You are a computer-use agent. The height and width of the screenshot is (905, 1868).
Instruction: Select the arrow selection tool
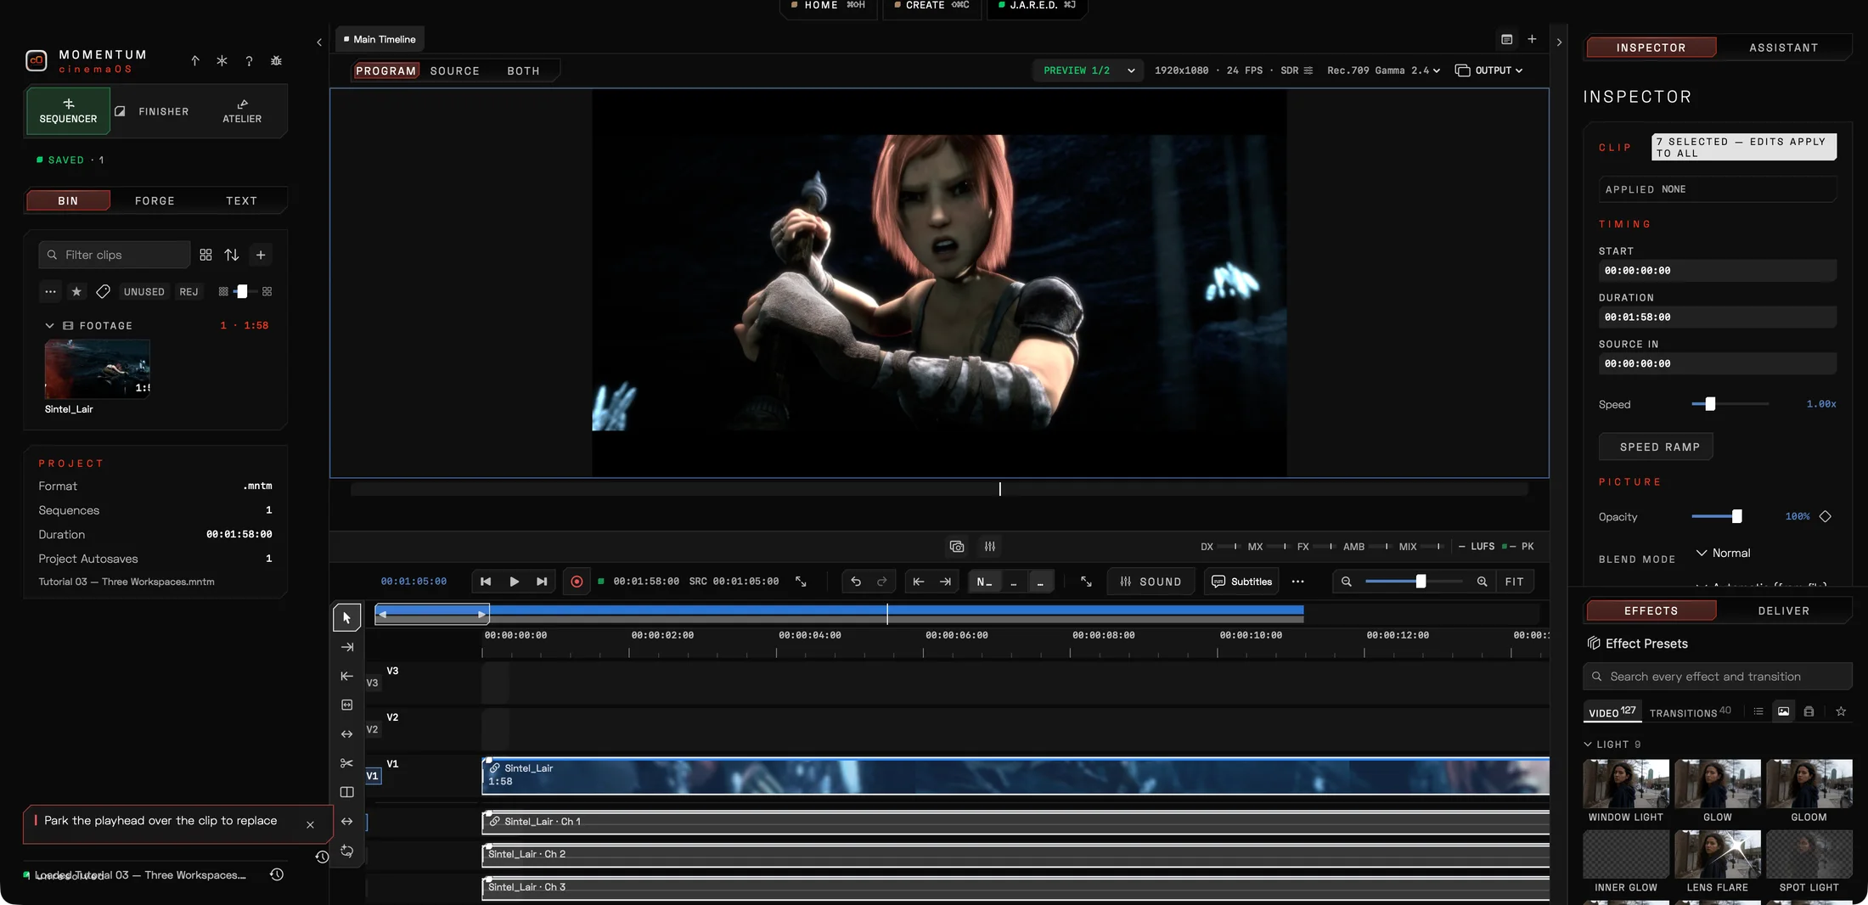point(346,618)
